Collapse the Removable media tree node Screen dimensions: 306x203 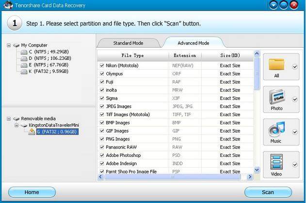pos(9,118)
